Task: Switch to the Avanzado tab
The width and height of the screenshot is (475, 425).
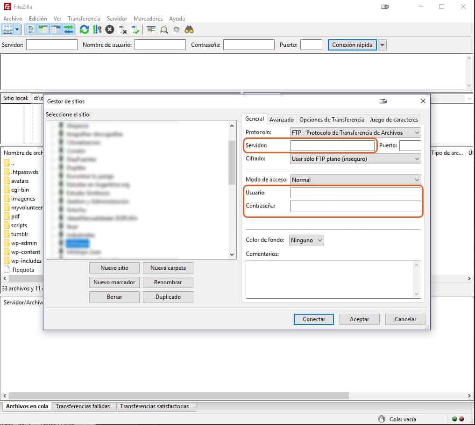Action: coord(282,119)
